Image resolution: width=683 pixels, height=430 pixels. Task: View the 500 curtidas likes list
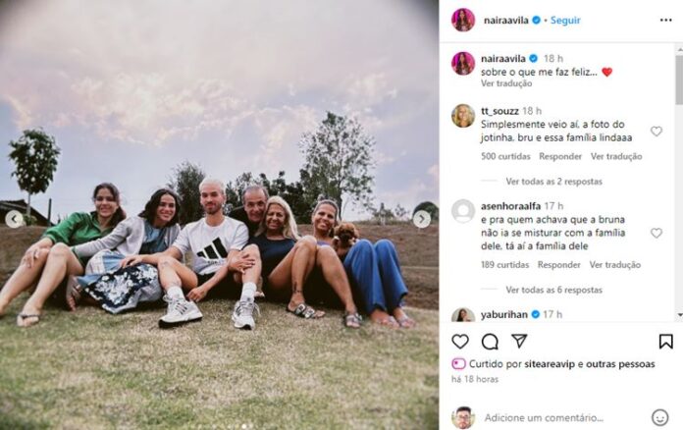tap(505, 156)
